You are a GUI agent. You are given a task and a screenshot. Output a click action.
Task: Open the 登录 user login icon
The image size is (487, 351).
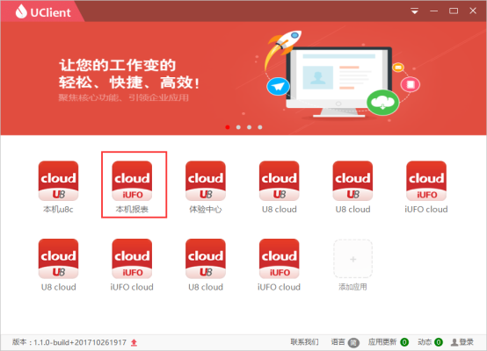click(x=462, y=342)
